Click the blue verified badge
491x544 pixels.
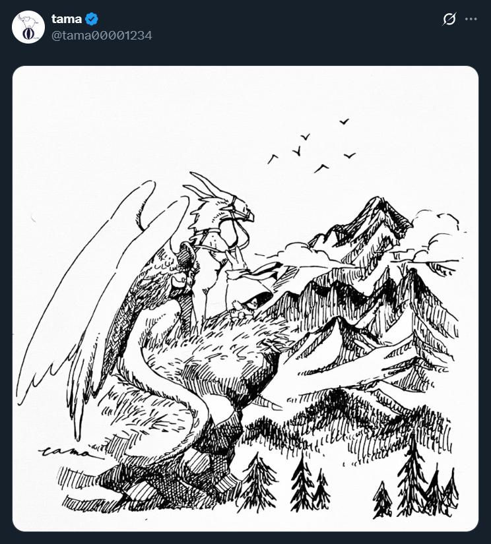(x=92, y=19)
